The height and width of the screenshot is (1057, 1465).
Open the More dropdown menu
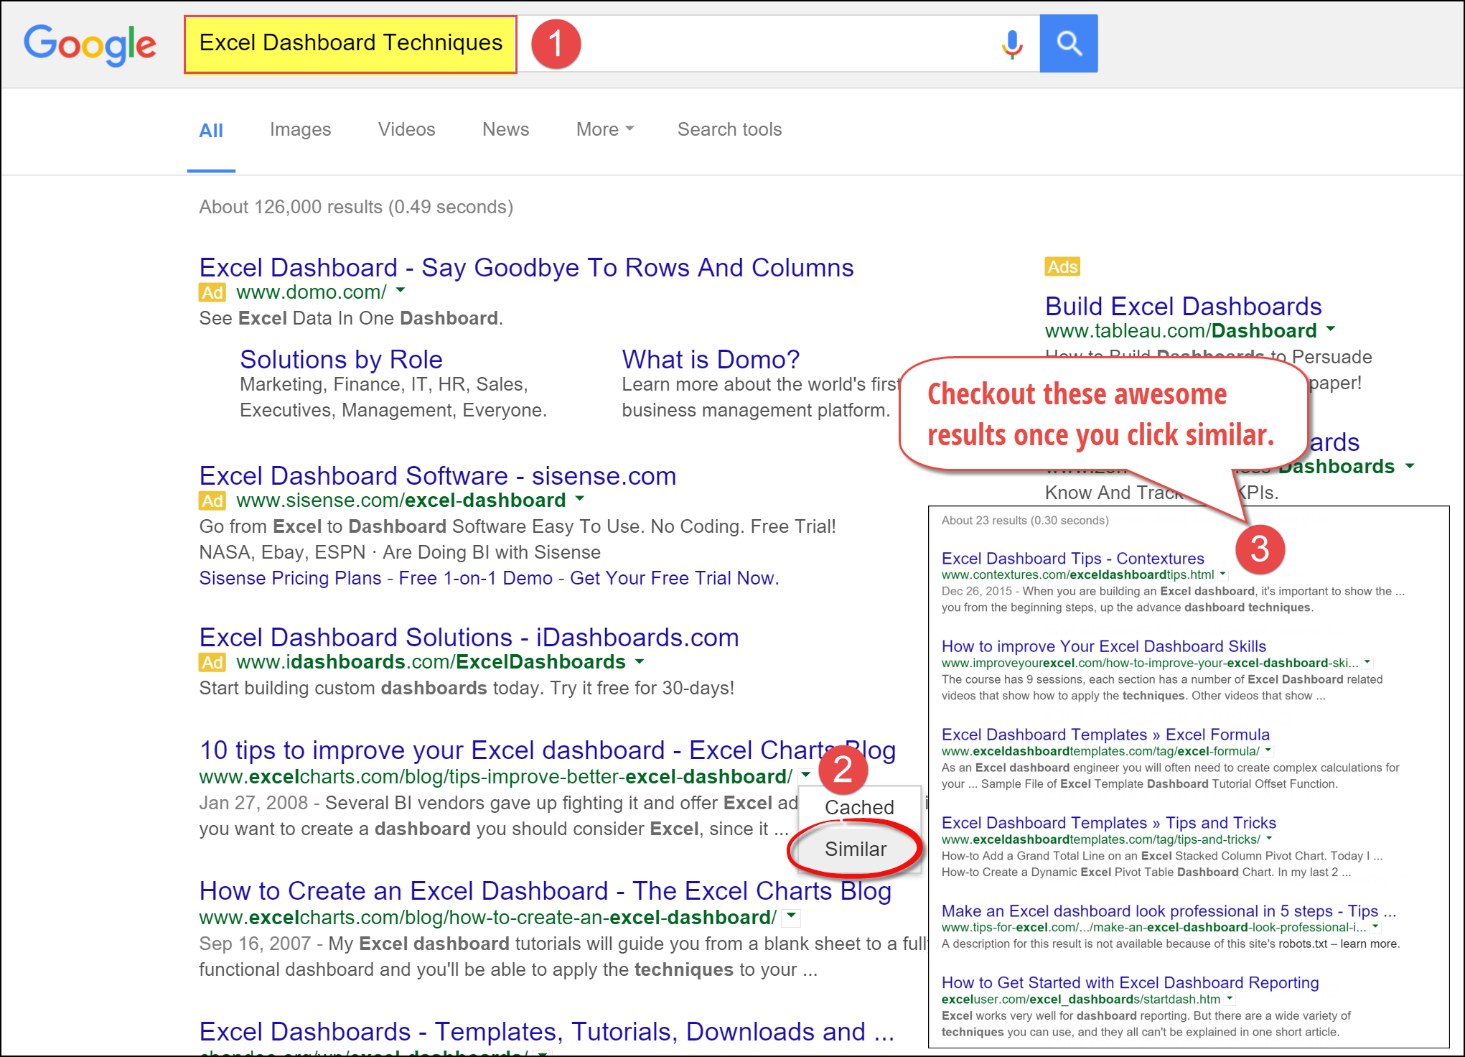(x=605, y=130)
